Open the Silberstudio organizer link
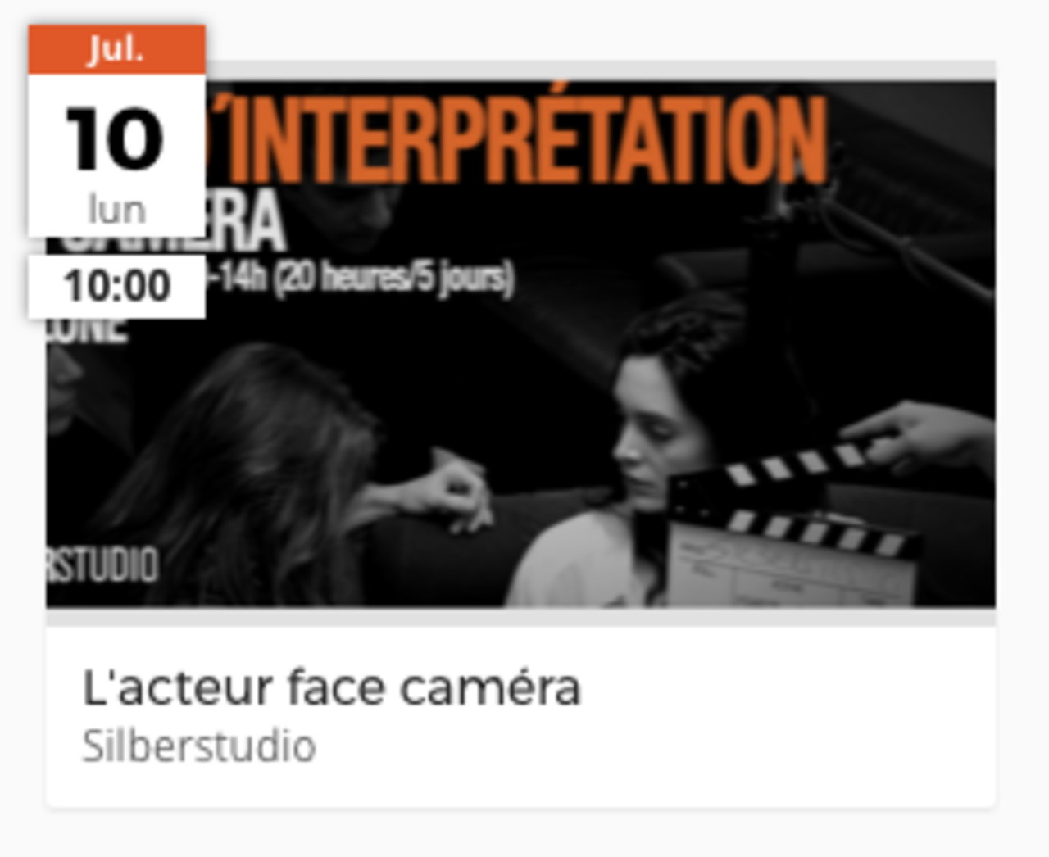This screenshot has height=857, width=1049. point(199,746)
